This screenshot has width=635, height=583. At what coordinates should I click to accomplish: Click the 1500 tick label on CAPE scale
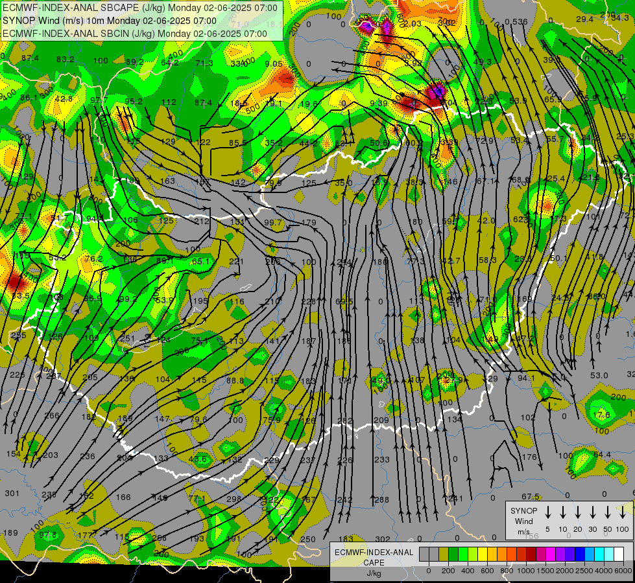pos(545,571)
